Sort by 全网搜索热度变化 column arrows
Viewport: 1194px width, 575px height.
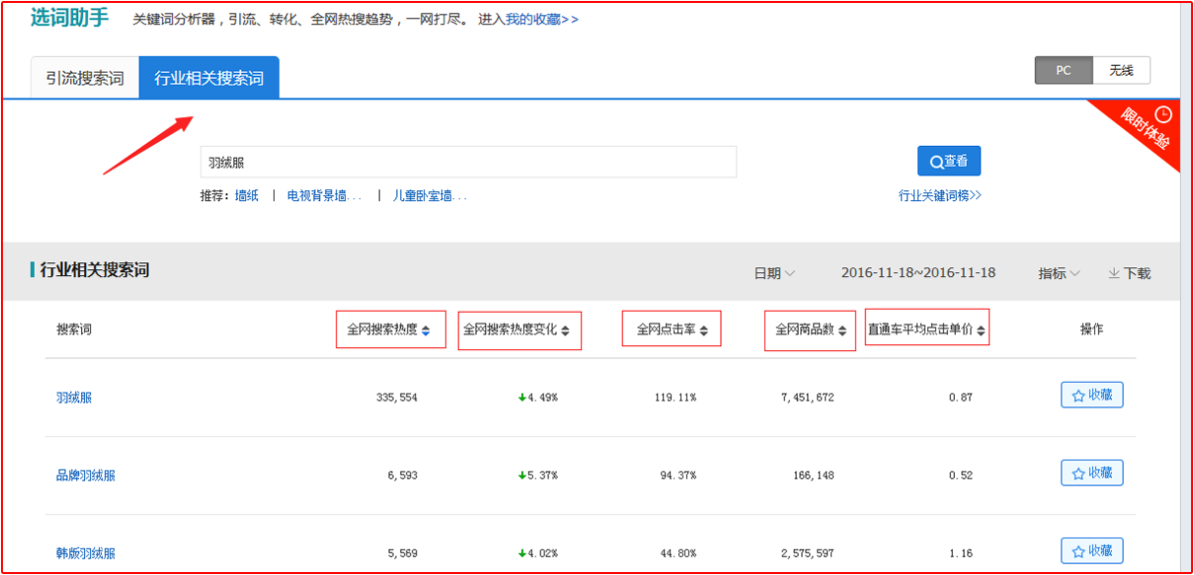click(565, 330)
